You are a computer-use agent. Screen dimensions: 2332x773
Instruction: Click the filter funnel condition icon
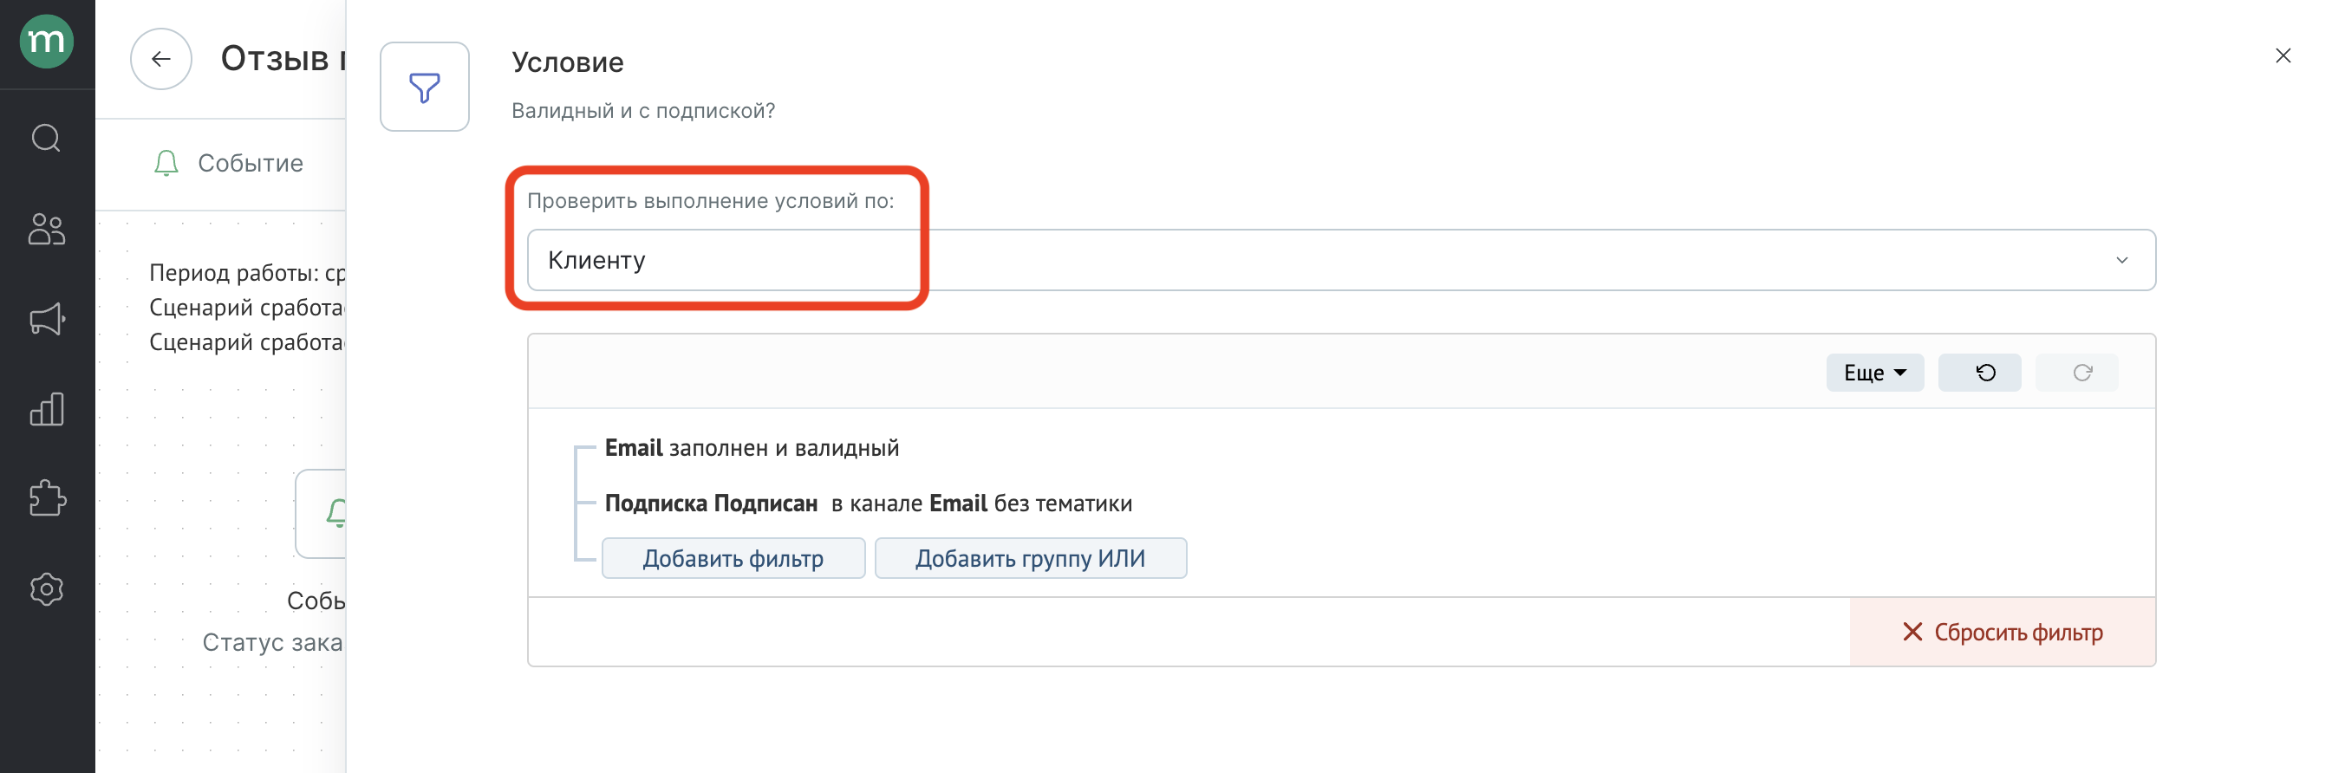(x=425, y=87)
